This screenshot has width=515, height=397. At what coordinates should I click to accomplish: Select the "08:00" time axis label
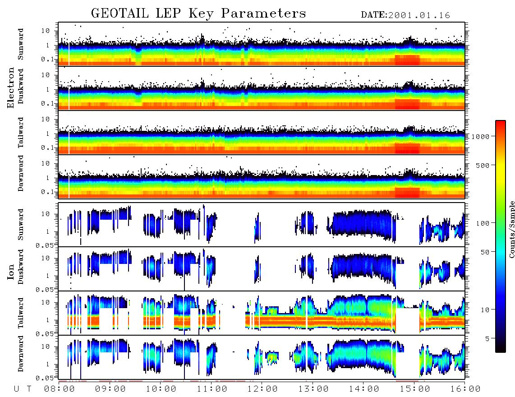pyautogui.click(x=59, y=389)
